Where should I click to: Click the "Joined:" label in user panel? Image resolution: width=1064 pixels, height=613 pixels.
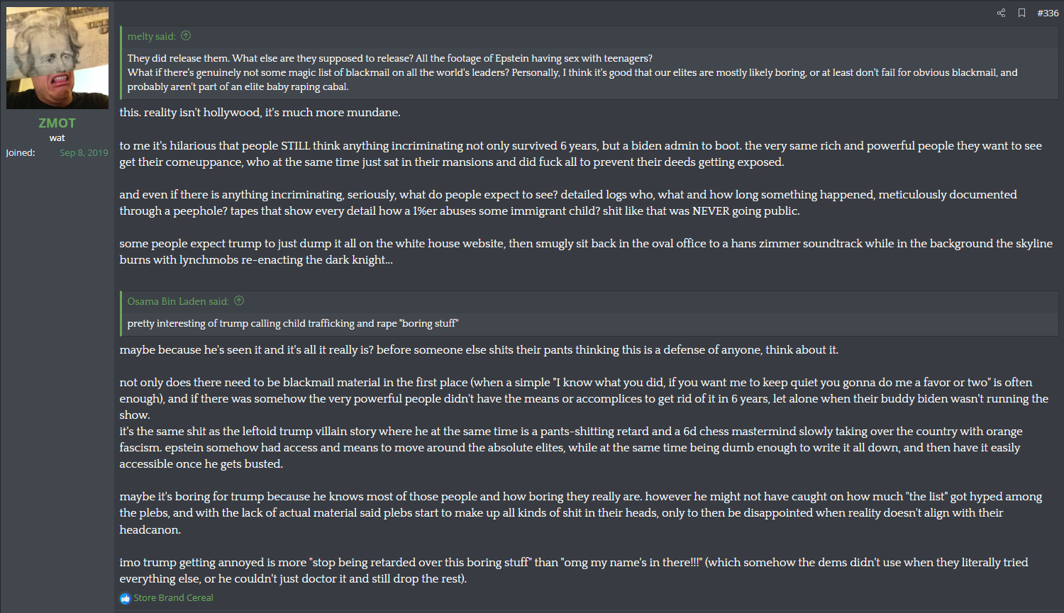[x=21, y=152]
